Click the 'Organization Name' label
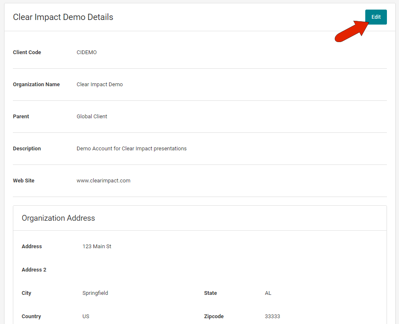This screenshot has width=399, height=324. [x=36, y=85]
